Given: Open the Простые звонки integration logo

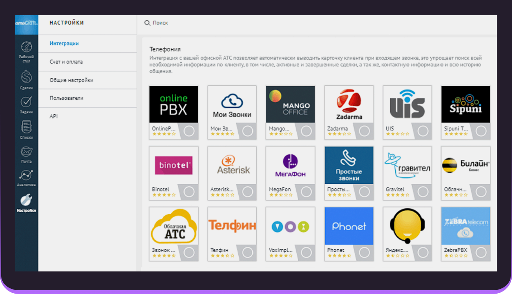Looking at the screenshot, I should click(x=349, y=165).
